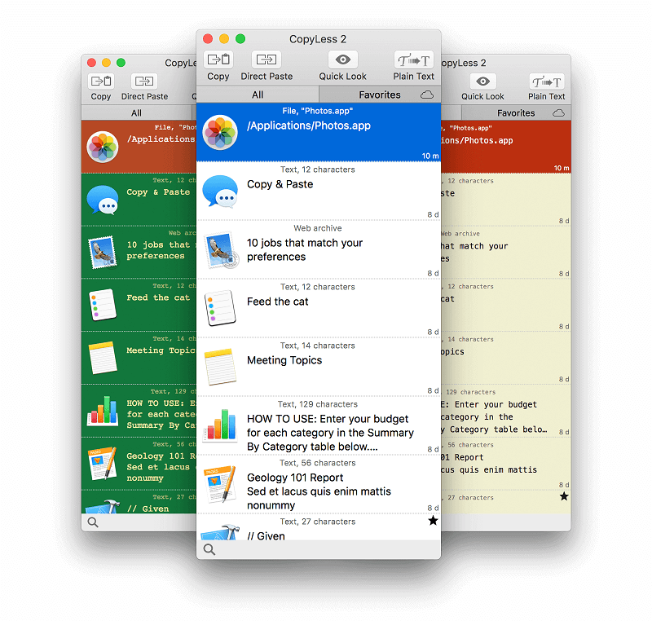Click the Photos app icon in front window
The height and width of the screenshot is (621, 652).
[x=220, y=132]
